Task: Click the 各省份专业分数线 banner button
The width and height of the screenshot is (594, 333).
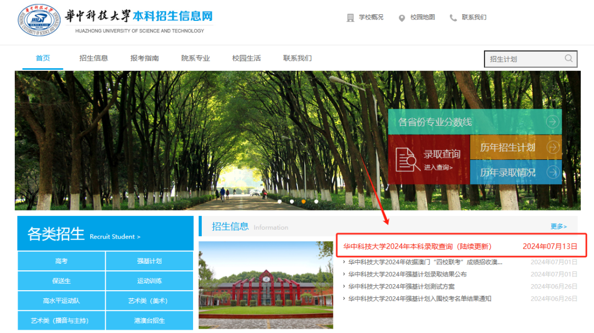Action: (475, 122)
